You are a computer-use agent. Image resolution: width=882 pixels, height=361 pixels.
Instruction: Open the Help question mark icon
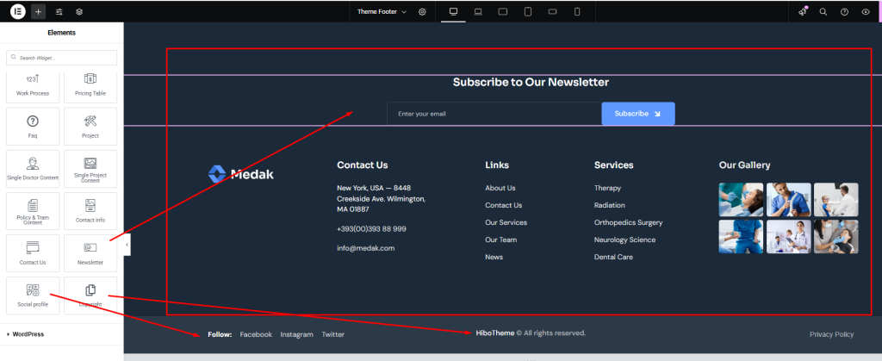pos(844,11)
